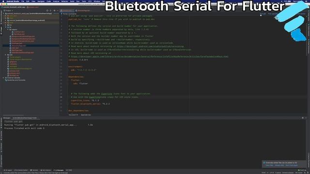Collapse the helpers folder
310x174 pixels.
tap(8, 29)
